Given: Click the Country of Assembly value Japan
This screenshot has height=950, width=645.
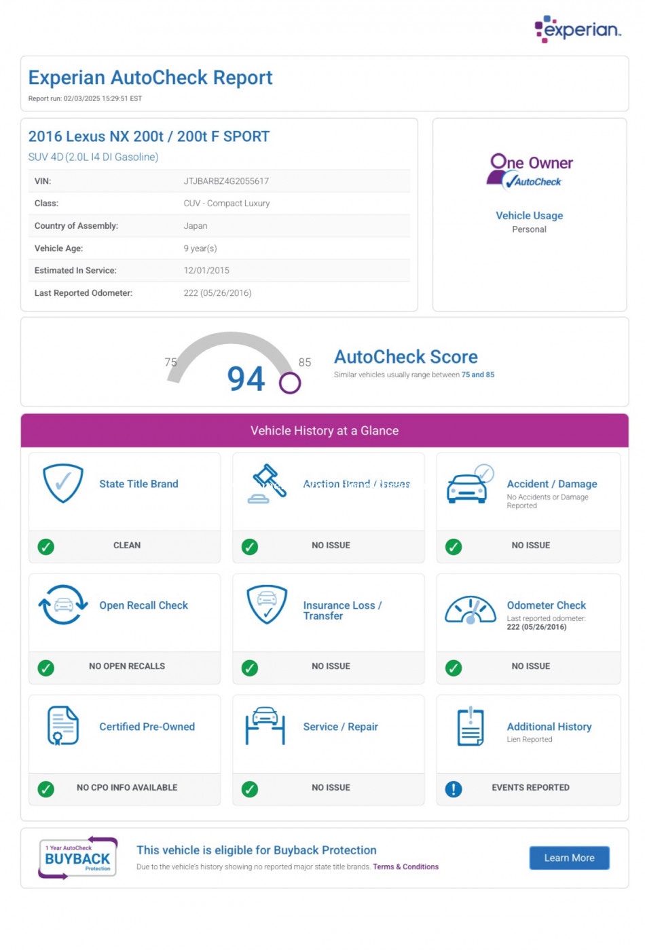Looking at the screenshot, I should click(x=196, y=226).
